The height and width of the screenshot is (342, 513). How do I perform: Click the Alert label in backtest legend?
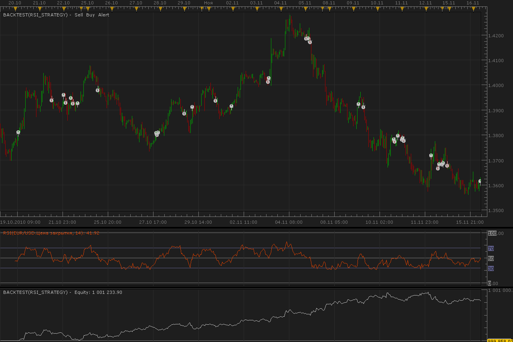[x=103, y=15]
